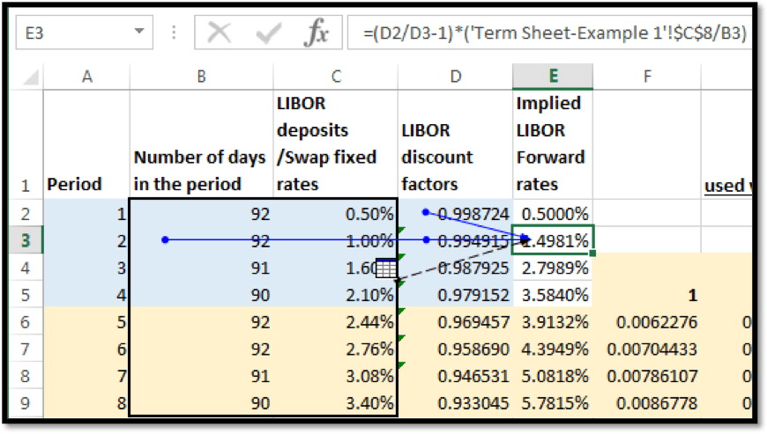767x434 pixels.
Task: Select row 1 header
Action: (x=26, y=144)
